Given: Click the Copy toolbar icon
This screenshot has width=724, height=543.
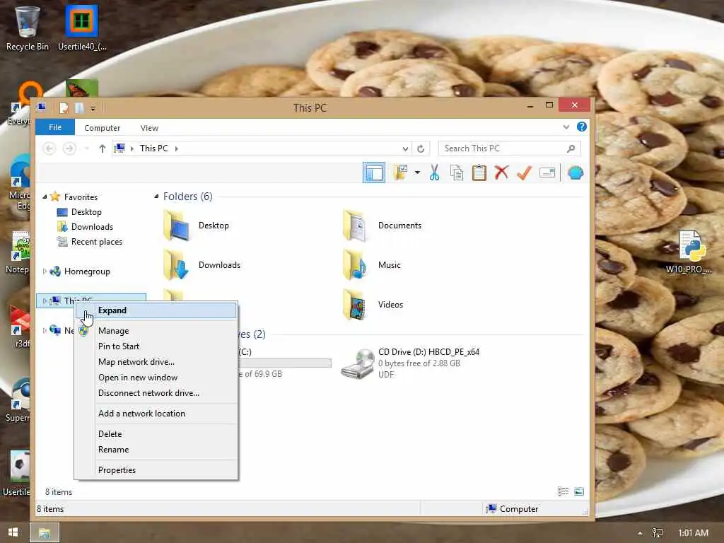Looking at the screenshot, I should (x=456, y=173).
